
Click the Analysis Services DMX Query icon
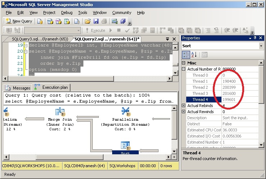tap(59, 21)
